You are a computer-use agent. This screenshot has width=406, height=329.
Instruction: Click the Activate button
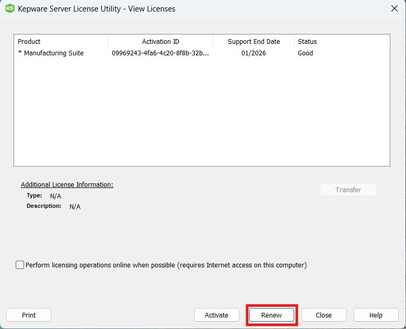pyautogui.click(x=216, y=315)
